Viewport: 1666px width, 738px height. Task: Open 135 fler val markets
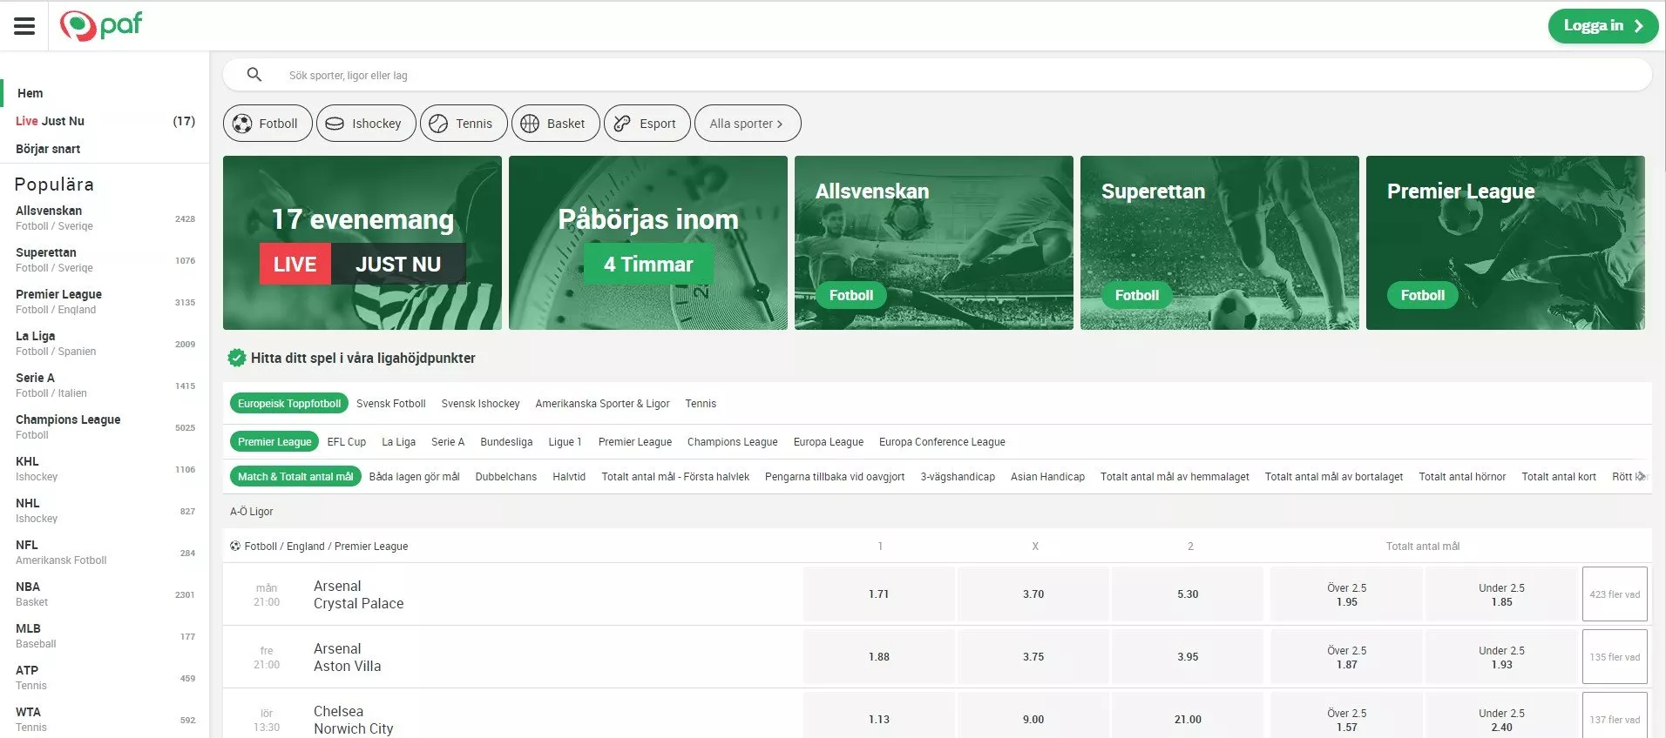click(x=1615, y=657)
